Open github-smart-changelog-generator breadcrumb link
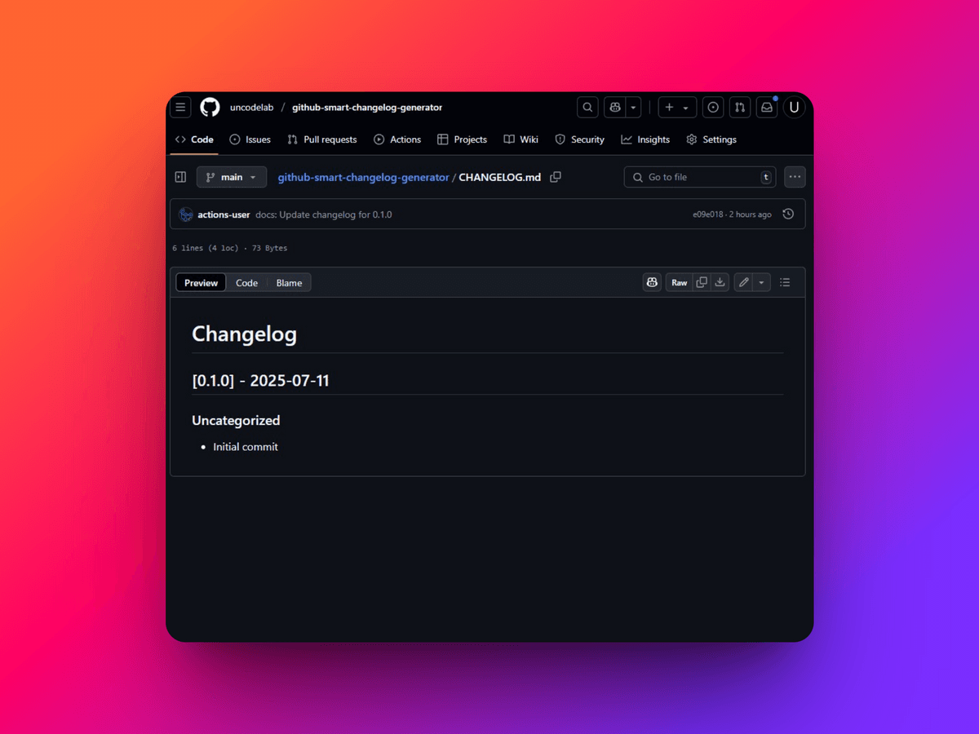The height and width of the screenshot is (734, 979). pos(363,177)
